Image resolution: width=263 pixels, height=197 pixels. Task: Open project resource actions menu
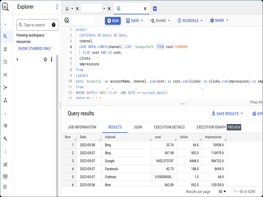tap(52, 59)
